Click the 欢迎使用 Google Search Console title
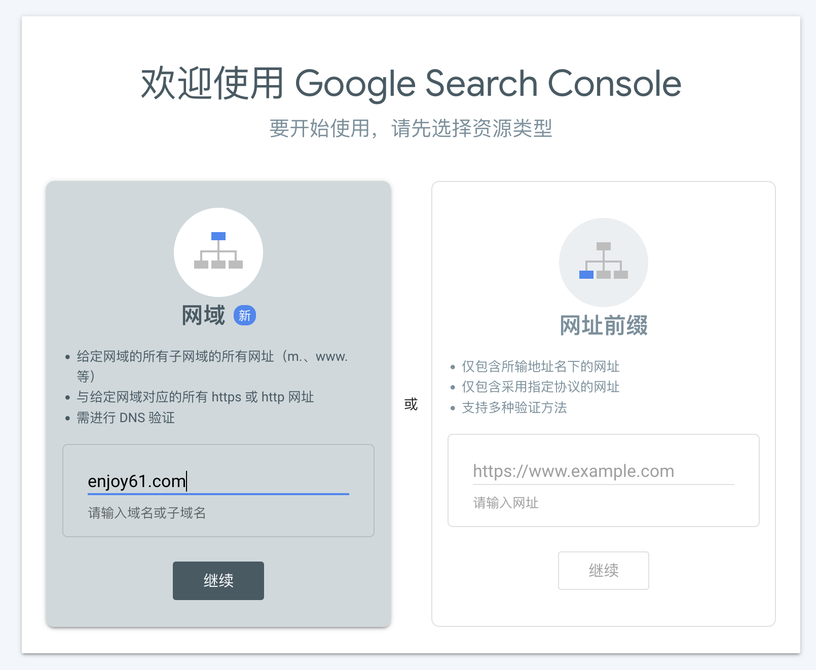This screenshot has height=670, width=816. coord(411,84)
